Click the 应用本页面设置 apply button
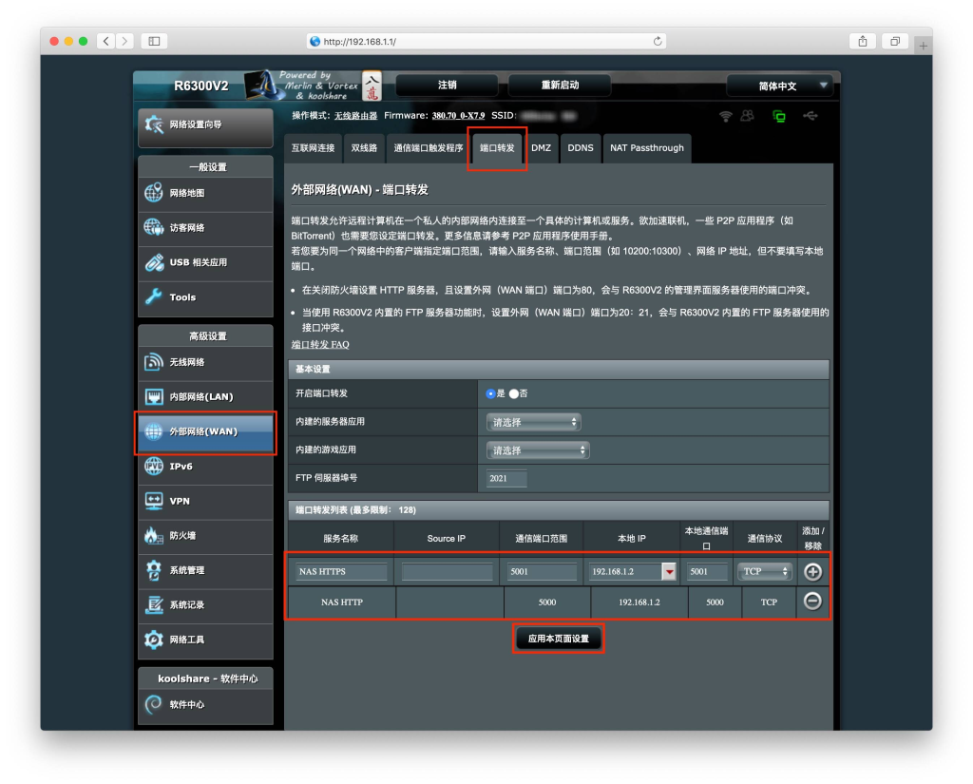The image size is (973, 784). (559, 639)
